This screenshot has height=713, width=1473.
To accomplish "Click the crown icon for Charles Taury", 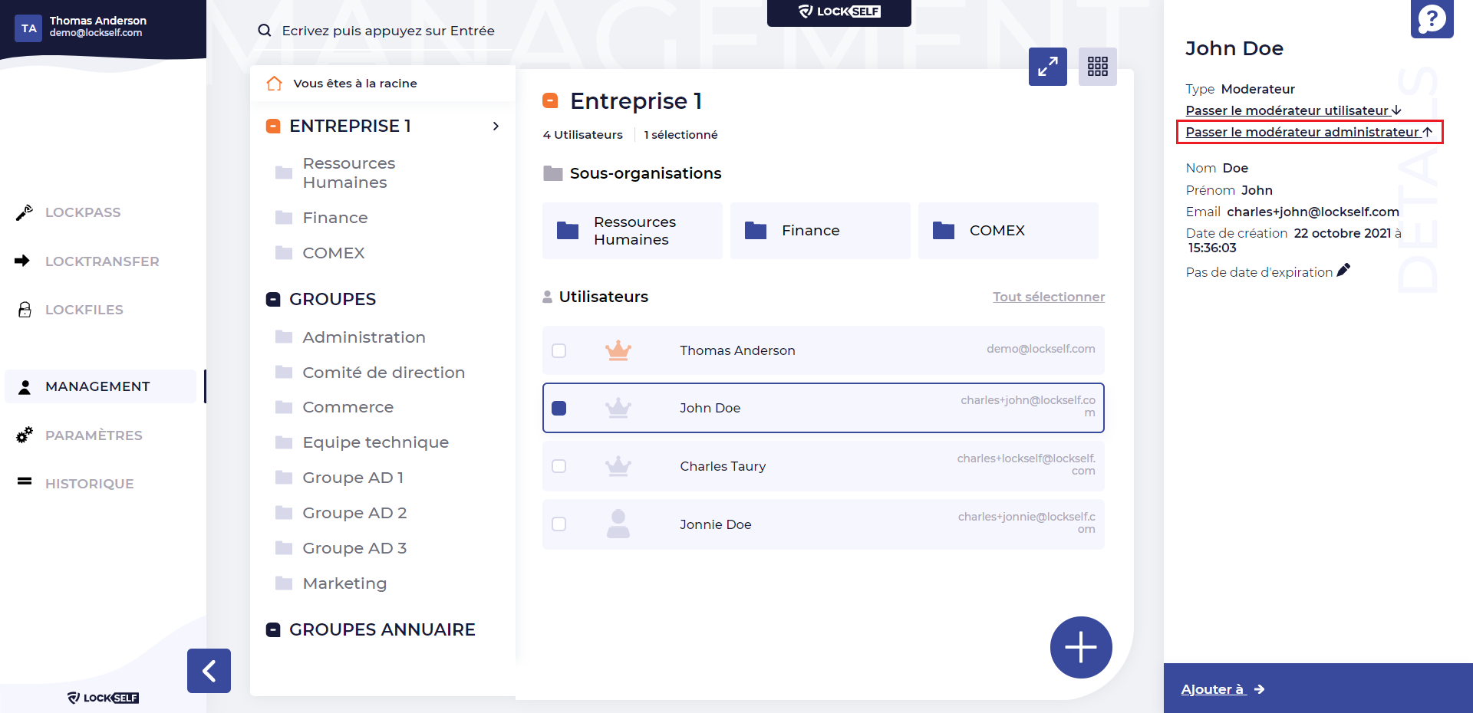I will [x=618, y=466].
